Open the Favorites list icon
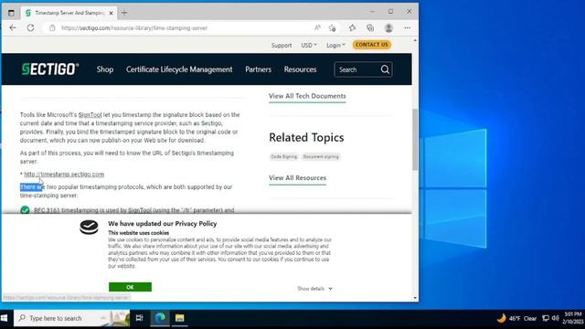Image resolution: width=585 pixels, height=329 pixels. [x=352, y=28]
